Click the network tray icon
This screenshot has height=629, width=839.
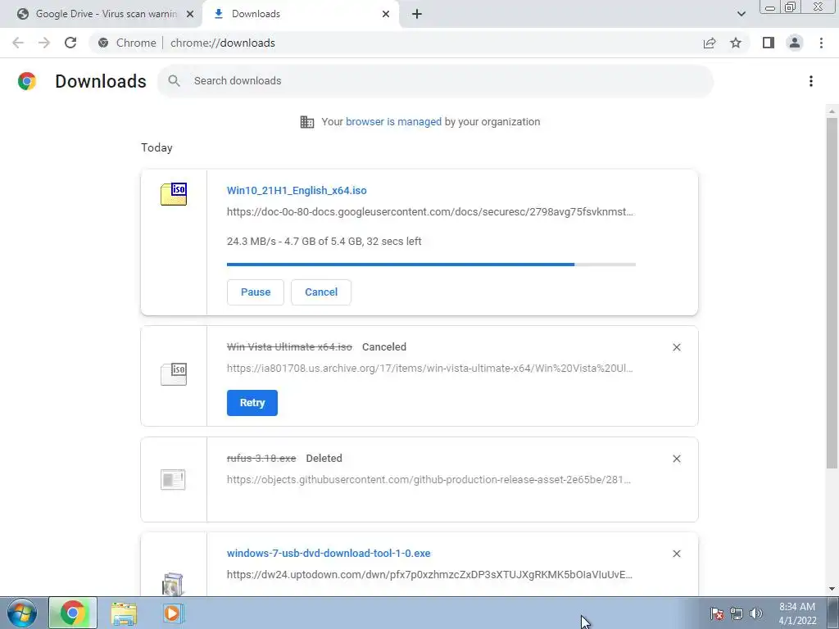pyautogui.click(x=737, y=613)
